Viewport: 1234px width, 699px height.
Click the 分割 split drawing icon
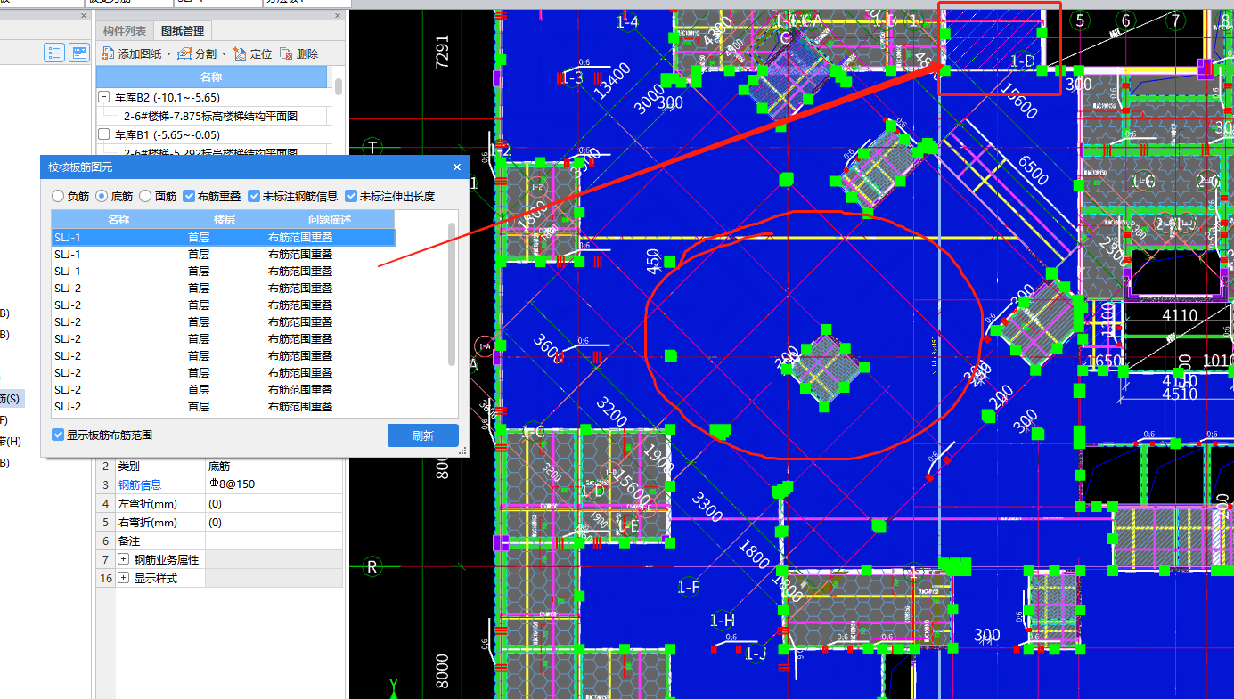(184, 53)
